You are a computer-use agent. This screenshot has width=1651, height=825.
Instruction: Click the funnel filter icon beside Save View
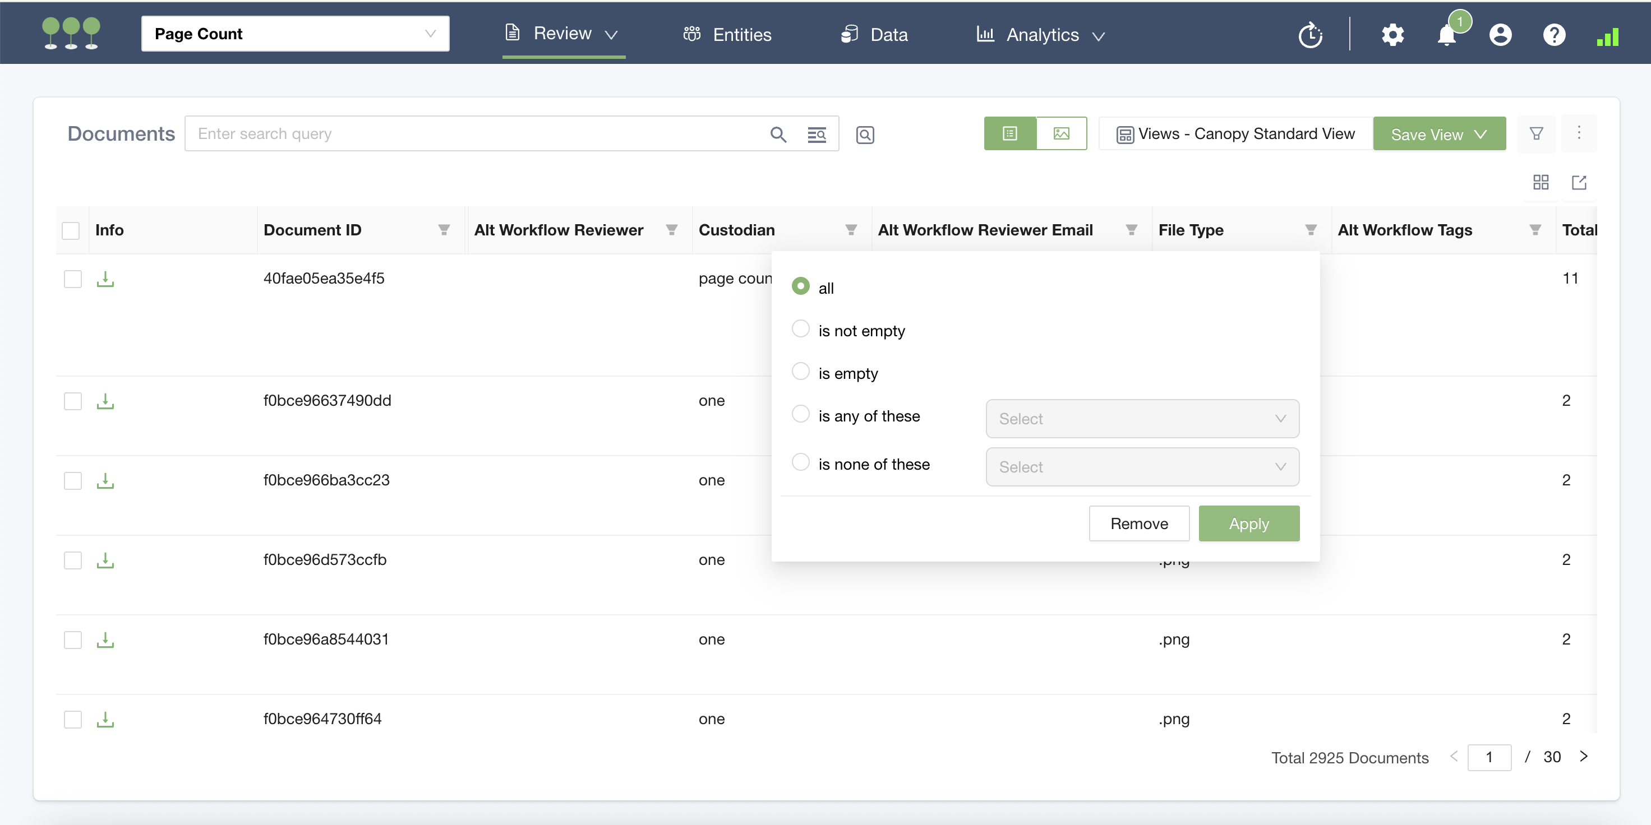point(1535,133)
